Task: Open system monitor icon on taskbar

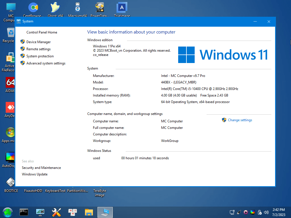Action: point(40,212)
